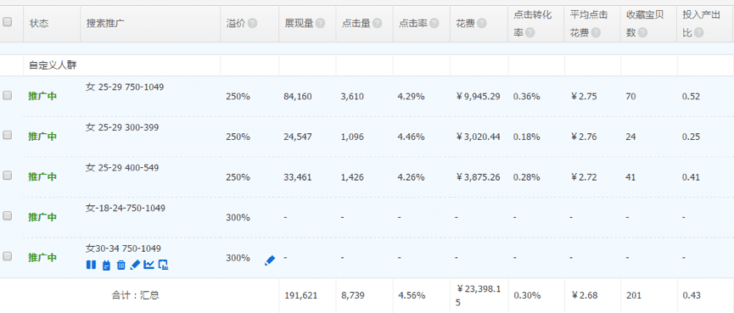Toggle the select-all checkbox in table header
The width and height of the screenshot is (734, 313).
tap(7, 21)
